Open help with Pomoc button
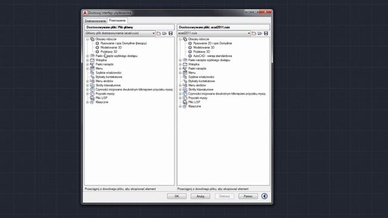The width and height of the screenshot is (388, 218). tap(248, 196)
